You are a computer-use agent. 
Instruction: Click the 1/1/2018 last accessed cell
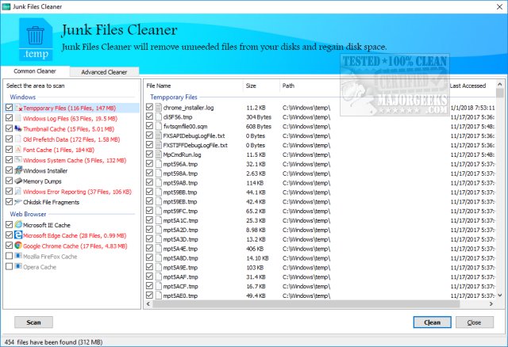tap(473, 108)
